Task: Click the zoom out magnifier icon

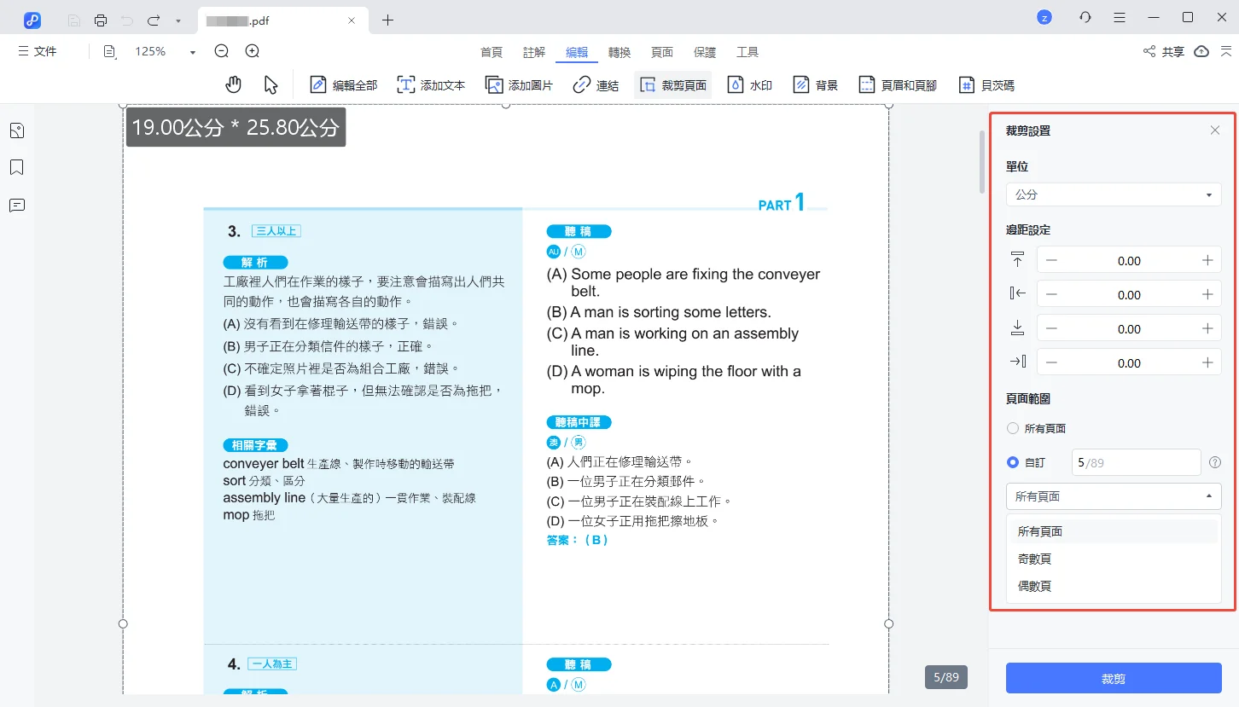Action: [222, 52]
